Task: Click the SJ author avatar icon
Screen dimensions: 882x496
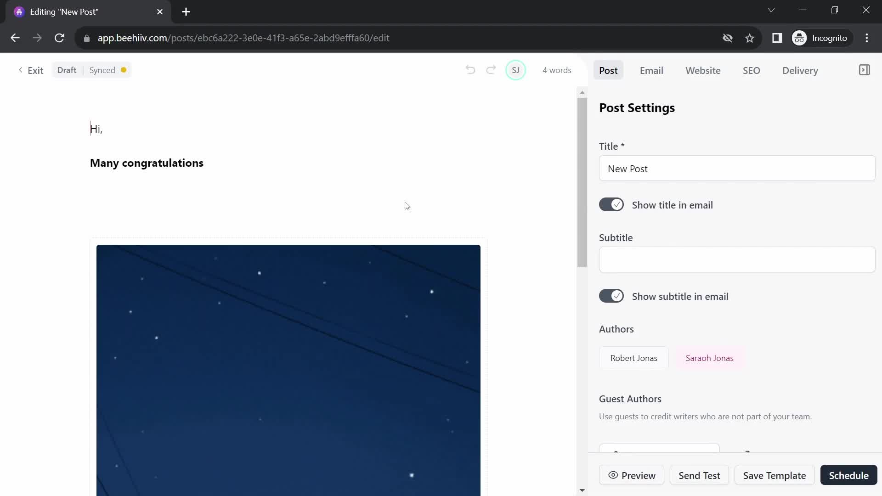Action: [x=515, y=70]
